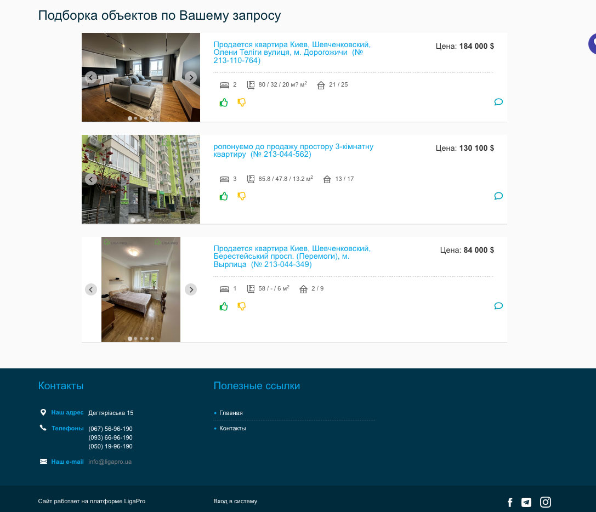
Task: Like the 130 100 $ apartment listing
Action: pos(224,196)
